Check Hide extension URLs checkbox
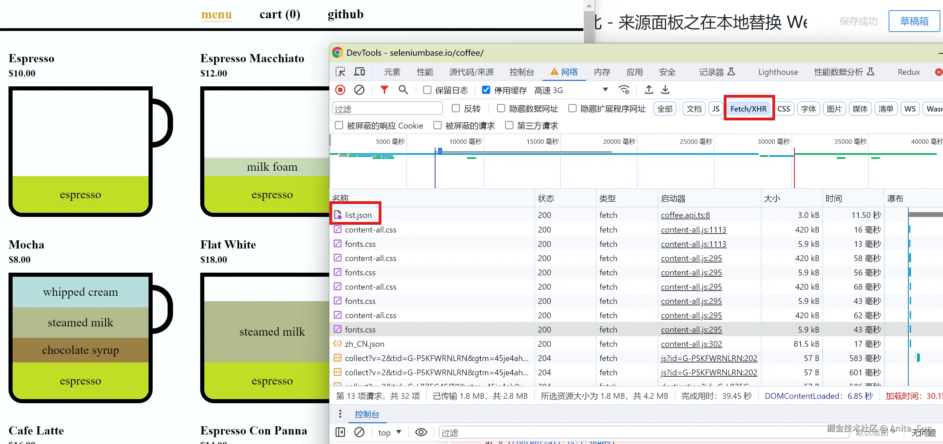Screen dimensions: 943x444 [572, 108]
